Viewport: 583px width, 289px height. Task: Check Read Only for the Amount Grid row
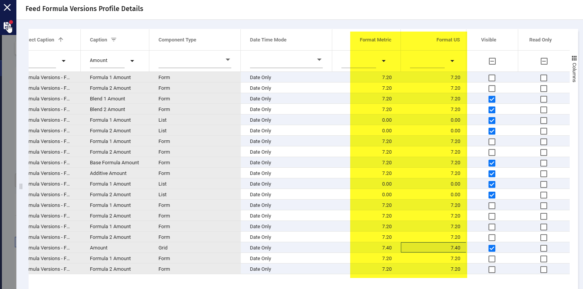[544, 248]
